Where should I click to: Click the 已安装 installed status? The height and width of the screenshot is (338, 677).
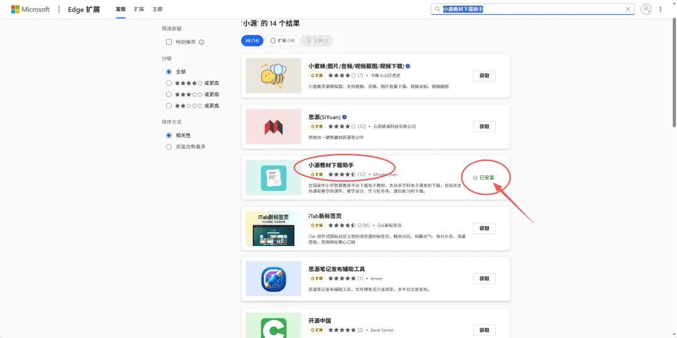pyautogui.click(x=483, y=178)
